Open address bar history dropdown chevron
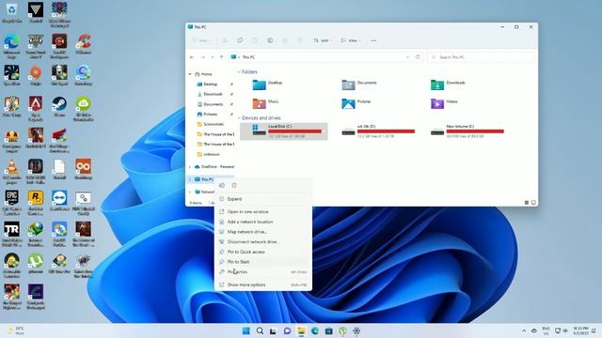Screen dimensions: 602x338 407,57
